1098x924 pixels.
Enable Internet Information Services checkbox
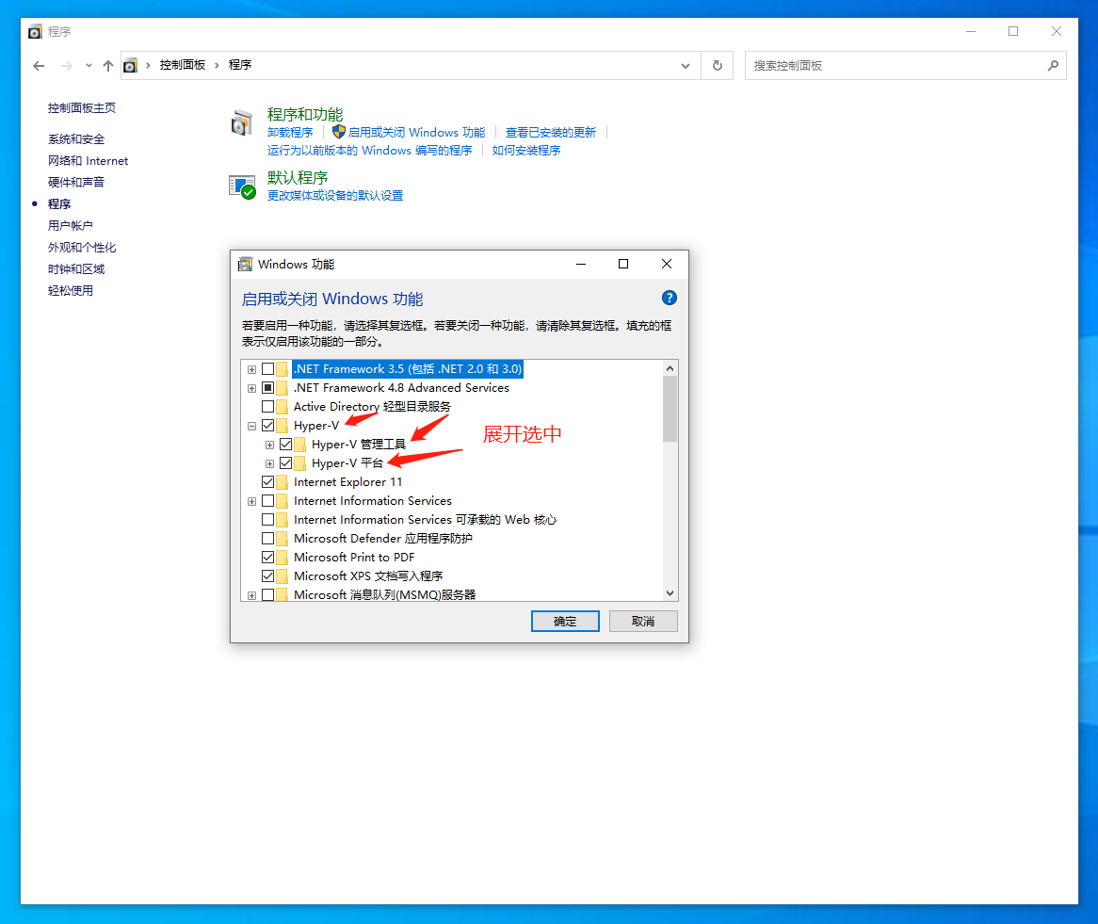[268, 501]
